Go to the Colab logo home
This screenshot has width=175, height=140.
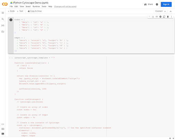pyautogui.click(x=5, y=4)
